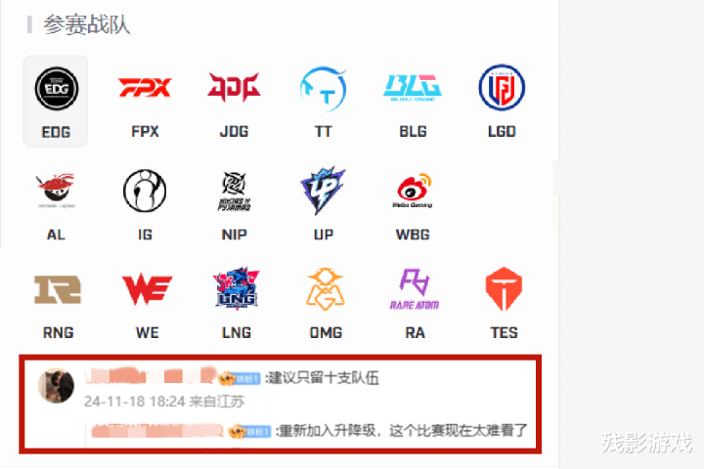The image size is (704, 469).
Task: Open the LNG team logo
Action: click(x=237, y=289)
